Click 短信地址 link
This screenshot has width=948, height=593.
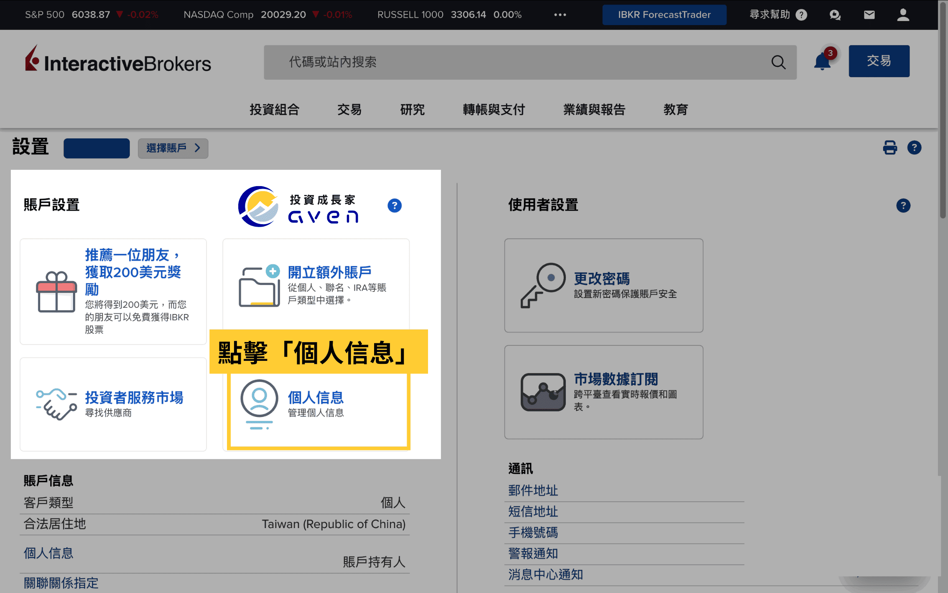[533, 511]
